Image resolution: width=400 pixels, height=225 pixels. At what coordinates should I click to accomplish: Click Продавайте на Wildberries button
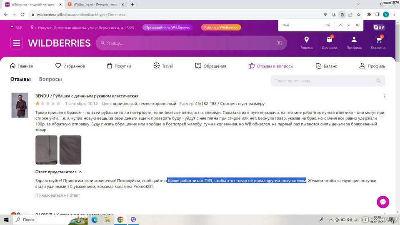(167, 27)
